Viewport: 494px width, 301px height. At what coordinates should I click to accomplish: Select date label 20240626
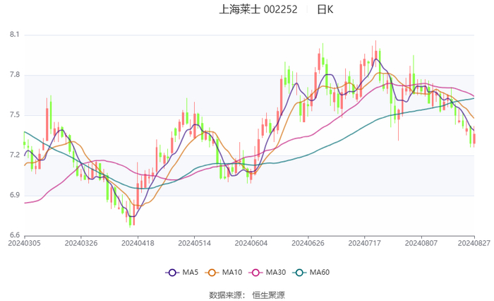308,243
